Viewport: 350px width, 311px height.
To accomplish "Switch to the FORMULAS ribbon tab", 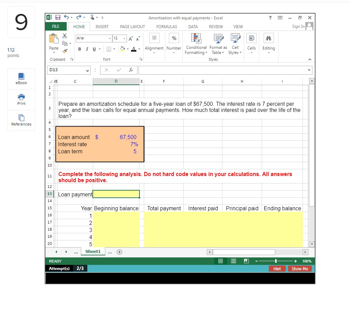I will [167, 26].
